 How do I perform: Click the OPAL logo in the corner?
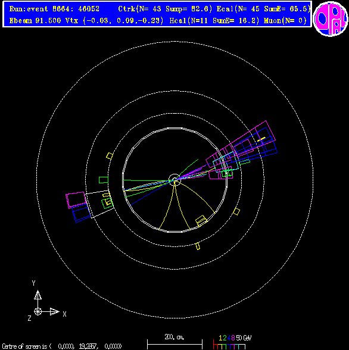331,19
